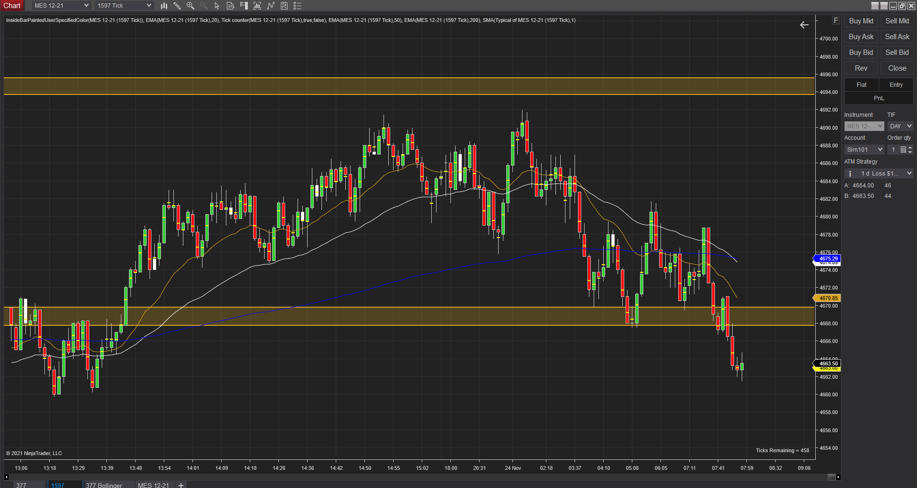Click the indicator legend text at top
Image resolution: width=917 pixels, height=488 pixels.
pos(291,20)
